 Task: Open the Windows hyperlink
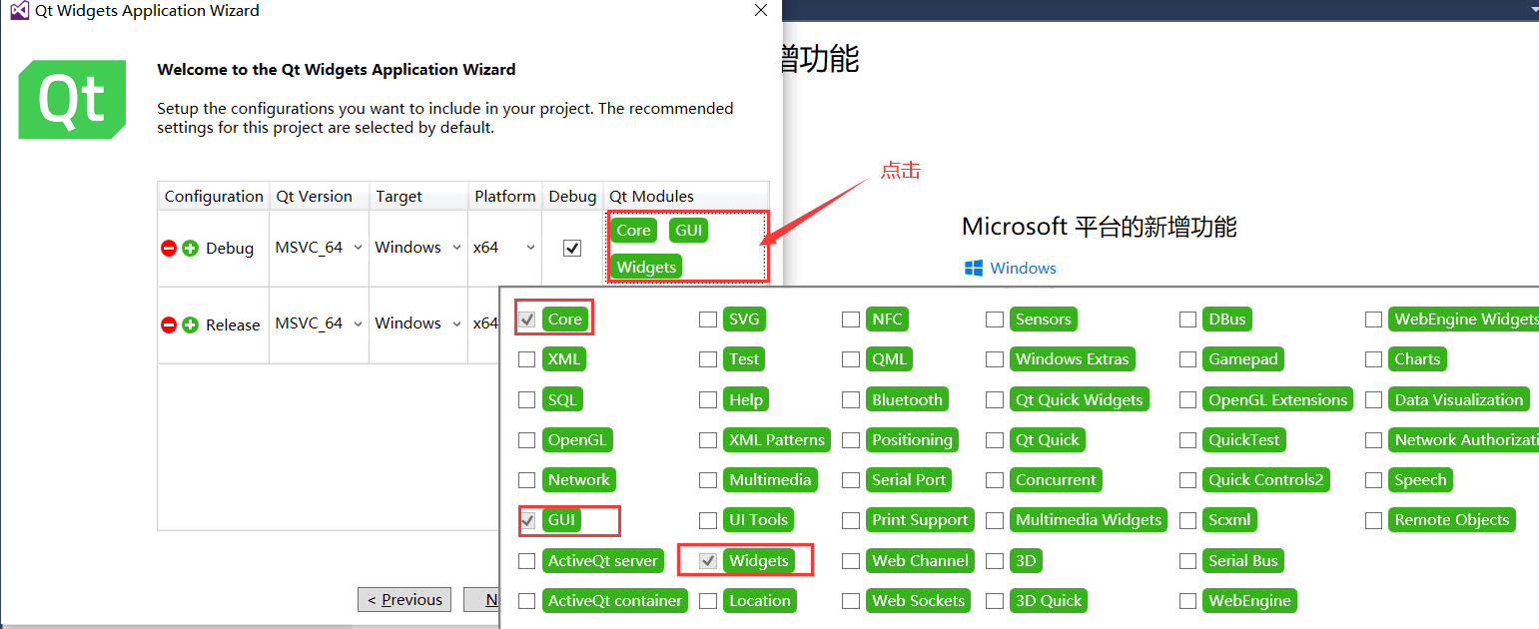click(x=1022, y=268)
